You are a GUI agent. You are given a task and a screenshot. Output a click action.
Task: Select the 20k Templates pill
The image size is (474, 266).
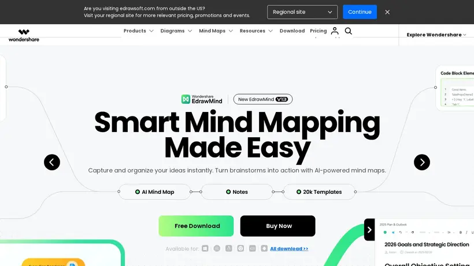[320, 192]
